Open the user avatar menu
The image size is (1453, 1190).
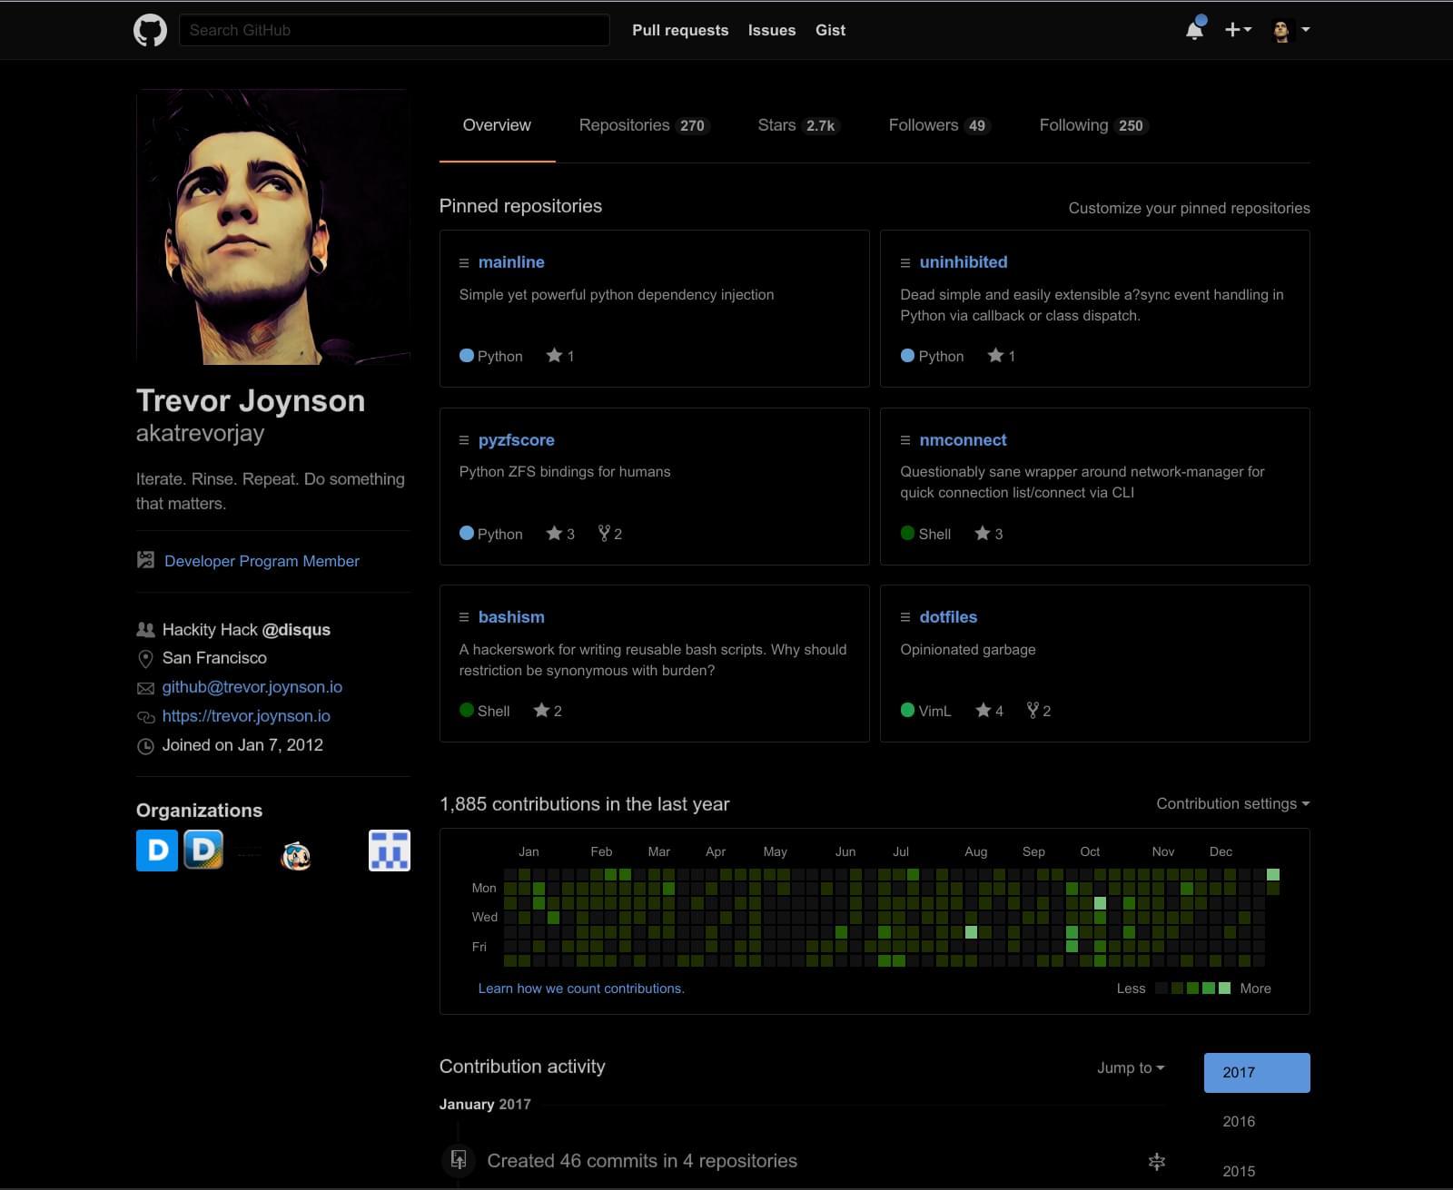[1290, 30]
